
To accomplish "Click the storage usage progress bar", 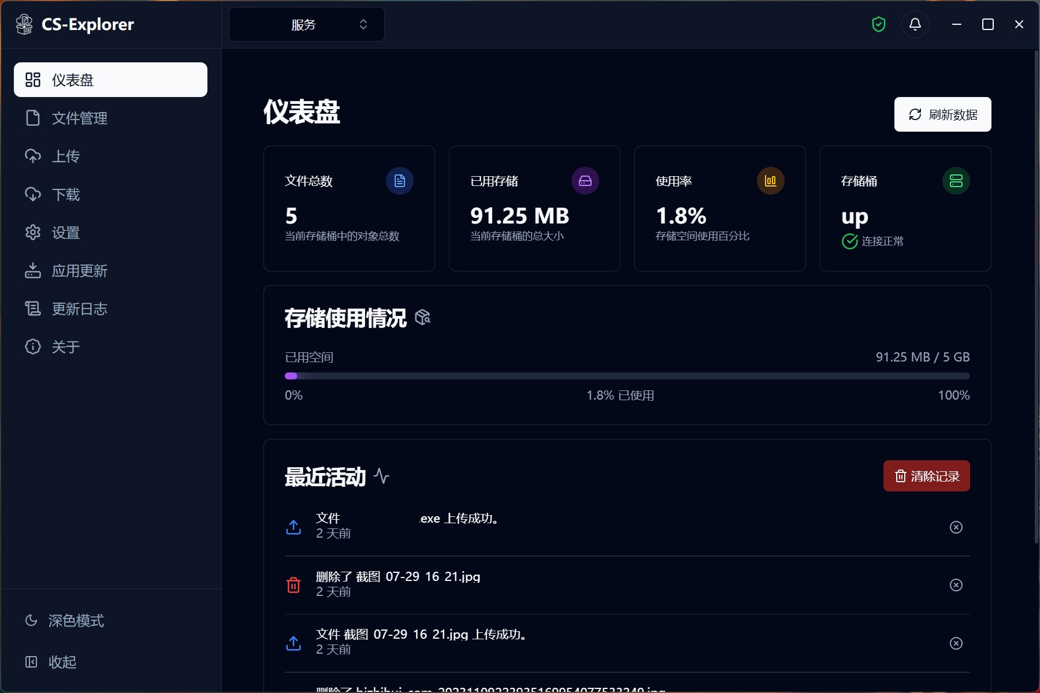I will point(627,375).
